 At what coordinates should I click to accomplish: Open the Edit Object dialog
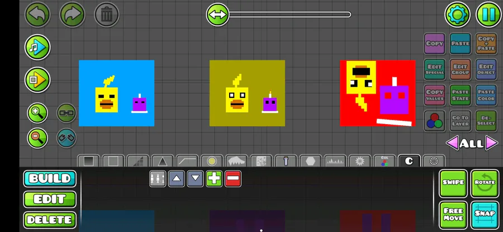pos(486,69)
